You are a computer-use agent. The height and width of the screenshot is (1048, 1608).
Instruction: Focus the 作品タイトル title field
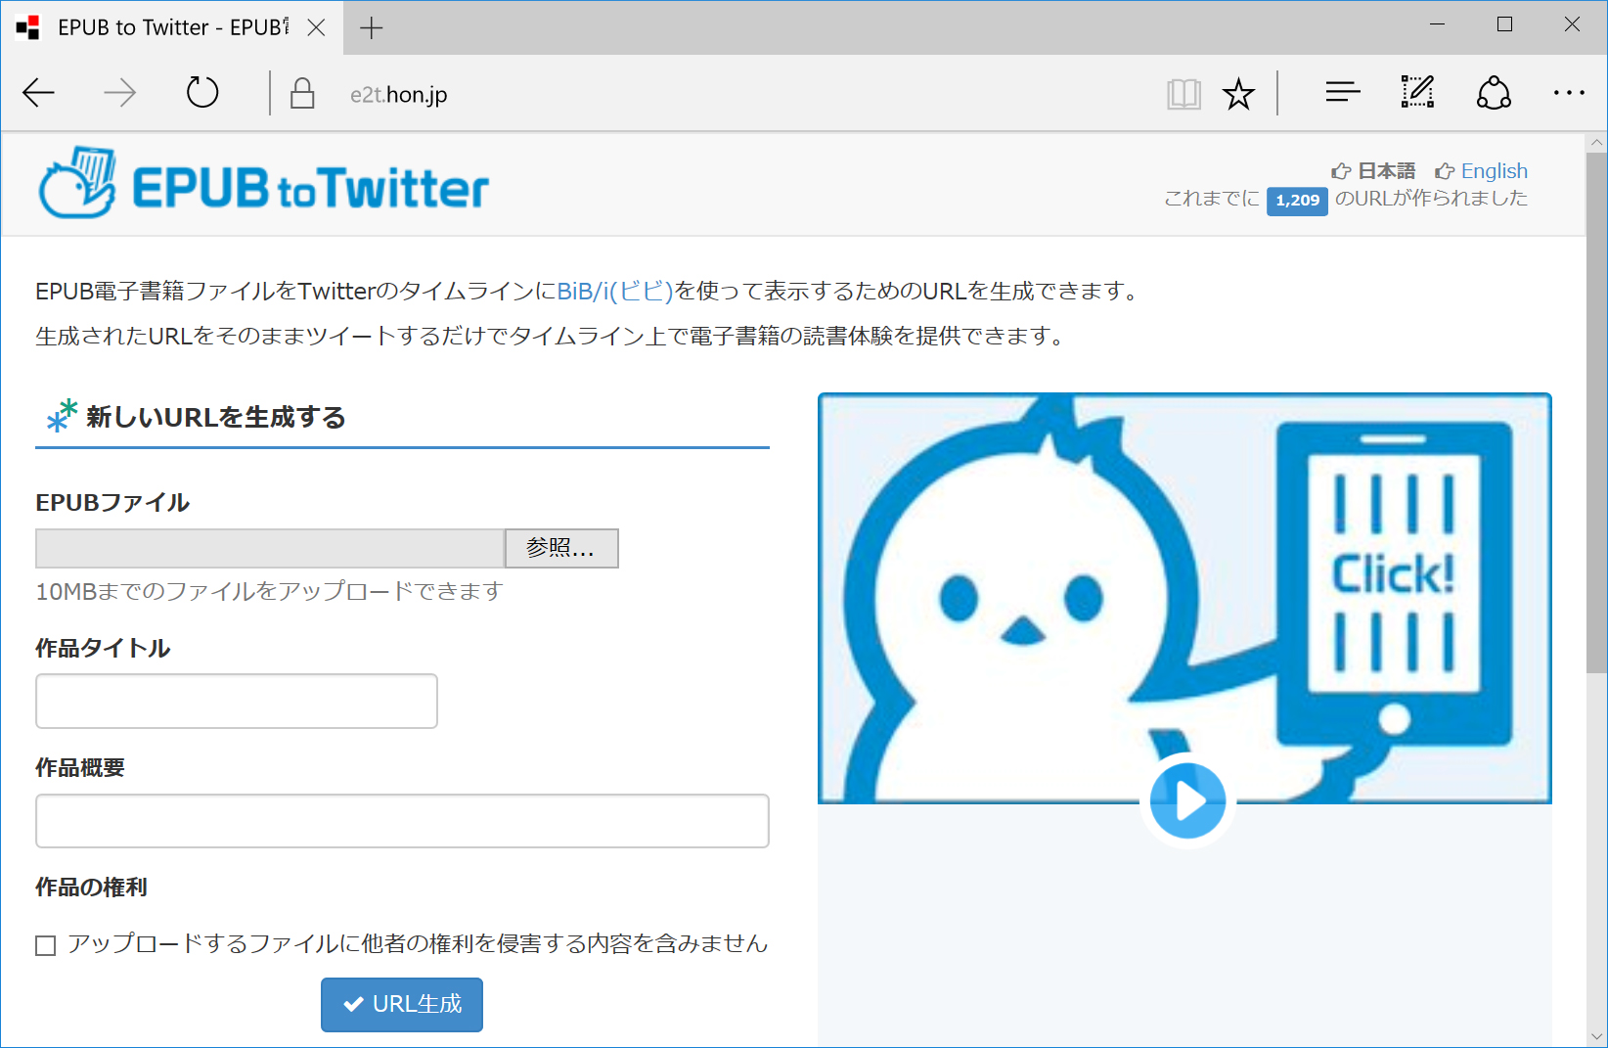click(x=236, y=701)
